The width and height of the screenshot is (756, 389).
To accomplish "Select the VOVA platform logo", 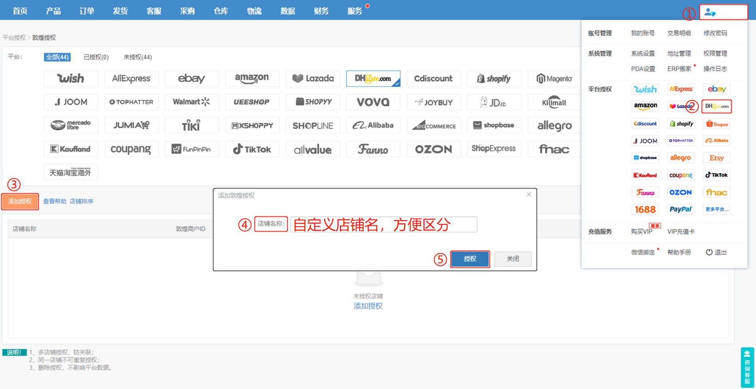I will click(x=373, y=102).
